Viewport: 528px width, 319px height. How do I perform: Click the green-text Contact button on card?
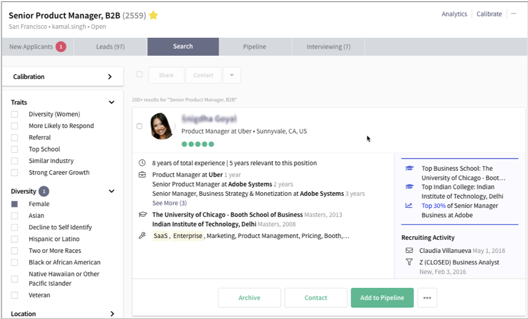click(316, 298)
